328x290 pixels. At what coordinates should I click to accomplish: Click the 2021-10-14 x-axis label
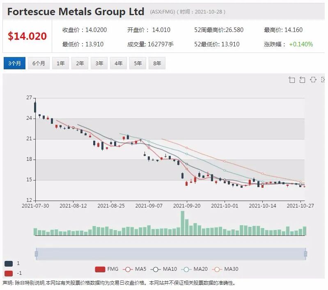click(262, 206)
